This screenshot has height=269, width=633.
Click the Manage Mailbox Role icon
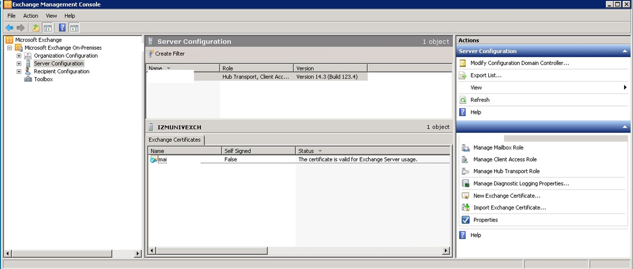466,147
